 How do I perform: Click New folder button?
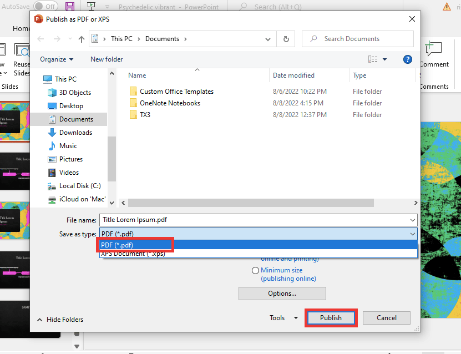pyautogui.click(x=107, y=59)
